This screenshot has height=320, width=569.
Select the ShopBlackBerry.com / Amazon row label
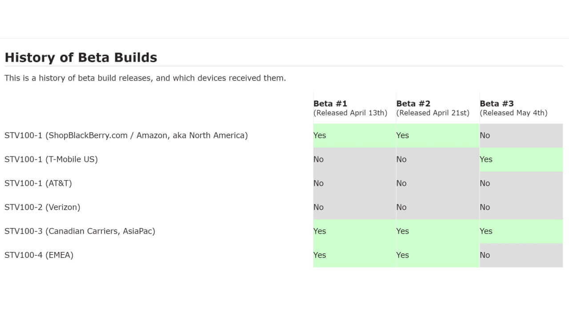tap(126, 135)
